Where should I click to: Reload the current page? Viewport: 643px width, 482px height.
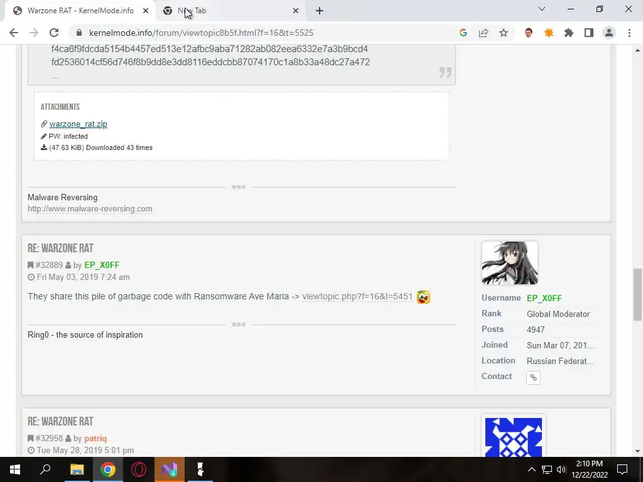click(x=54, y=33)
